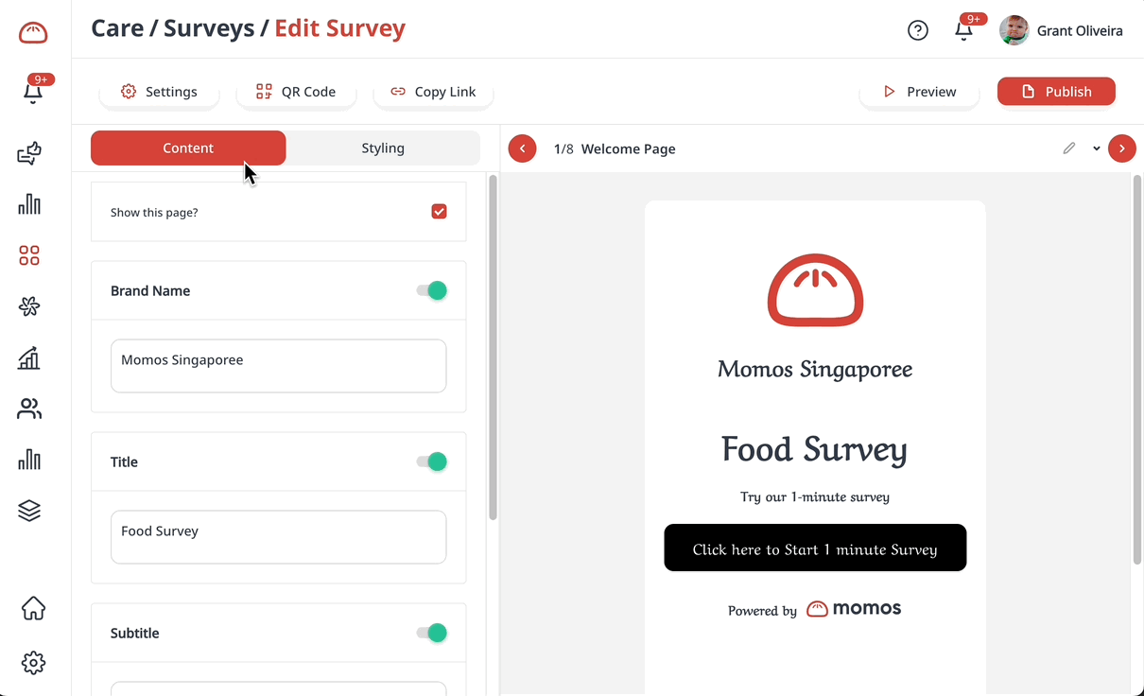This screenshot has height=696, width=1144.
Task: Switch to the Content tab
Action: click(188, 148)
